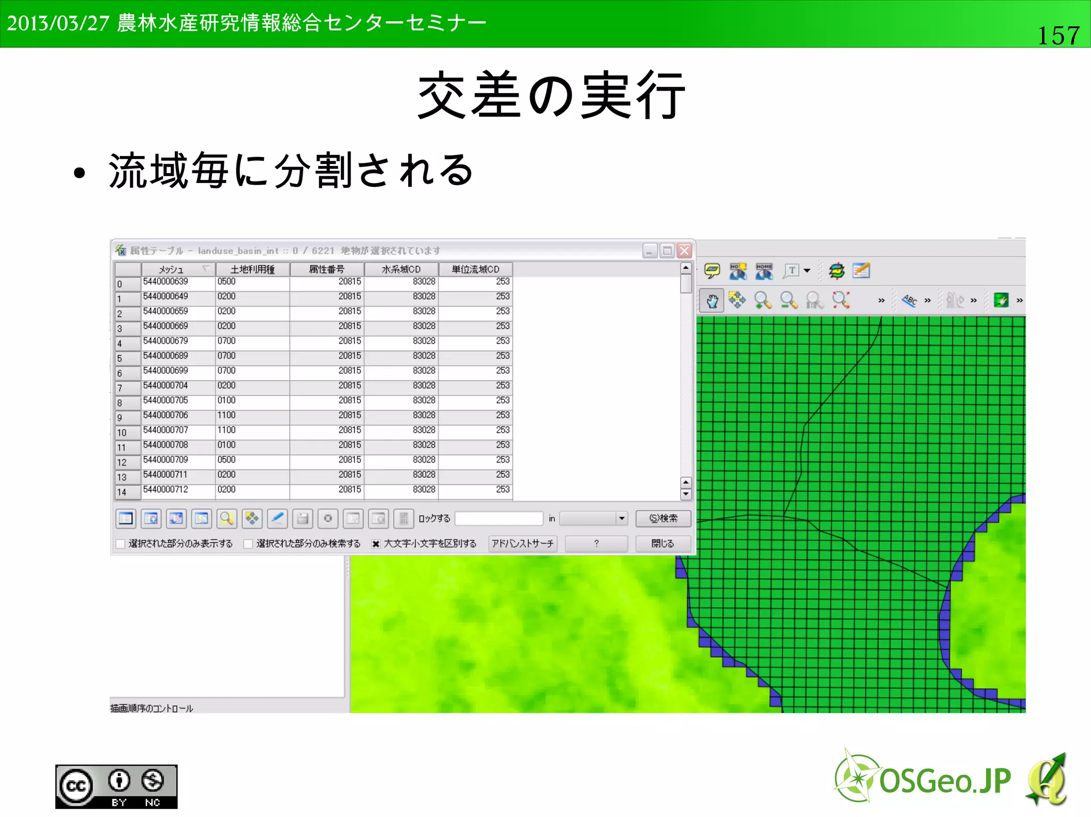The width and height of the screenshot is (1091, 817).
Task: Click the stacked layers crosshair icon
Action: (x=836, y=270)
